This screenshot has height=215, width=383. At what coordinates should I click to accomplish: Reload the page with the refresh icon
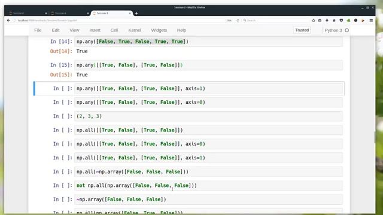tap(238, 20)
